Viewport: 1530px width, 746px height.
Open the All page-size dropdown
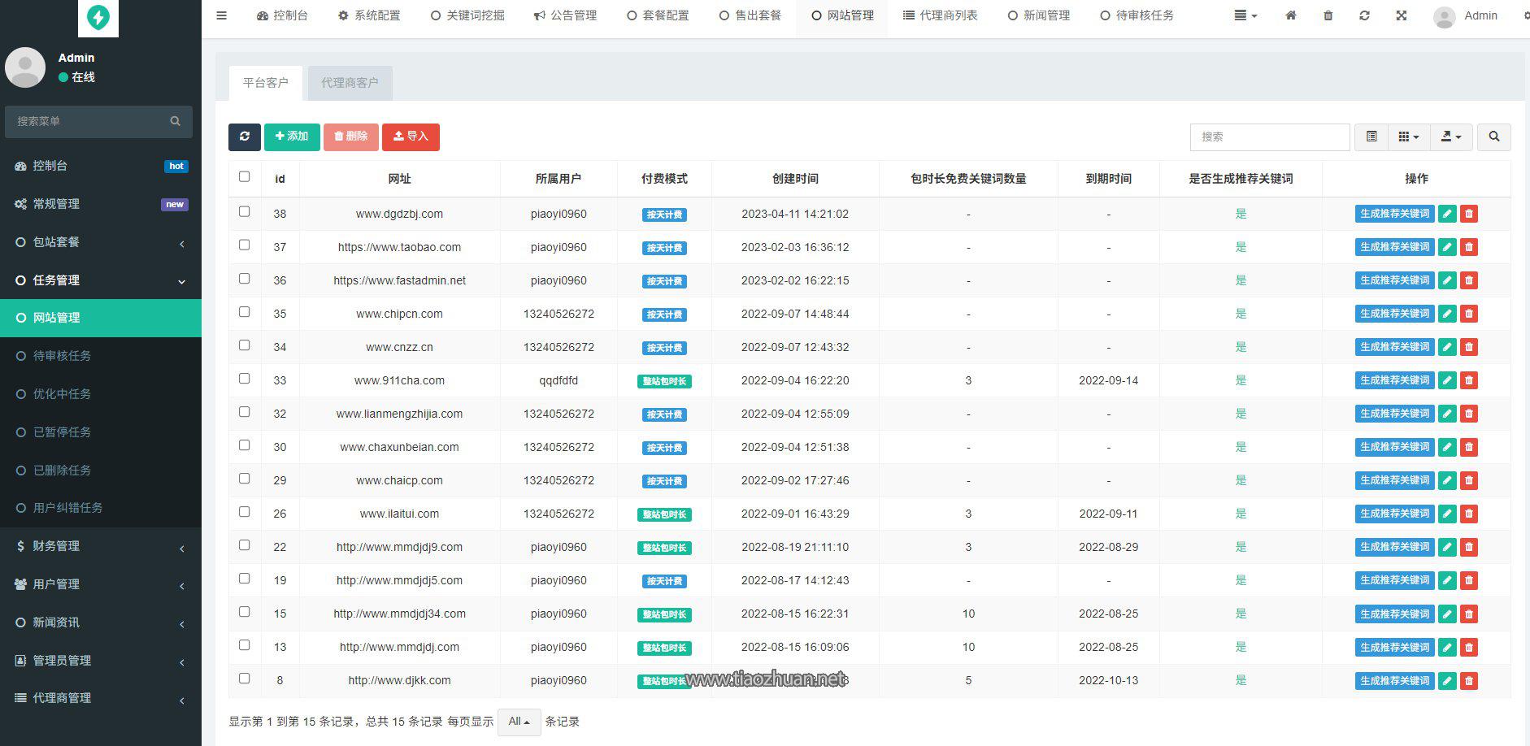click(519, 722)
